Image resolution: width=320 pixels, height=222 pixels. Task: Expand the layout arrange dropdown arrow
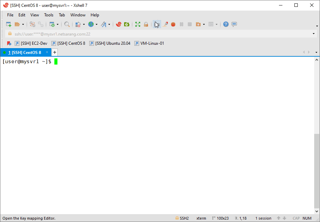coord(216,25)
